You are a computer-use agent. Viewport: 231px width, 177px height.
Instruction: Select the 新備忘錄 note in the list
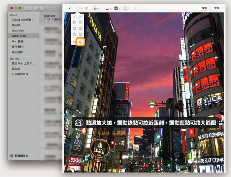coord(50,18)
